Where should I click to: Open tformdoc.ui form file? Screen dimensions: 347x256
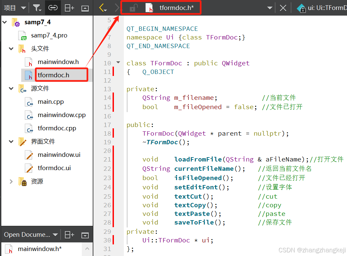(54, 168)
